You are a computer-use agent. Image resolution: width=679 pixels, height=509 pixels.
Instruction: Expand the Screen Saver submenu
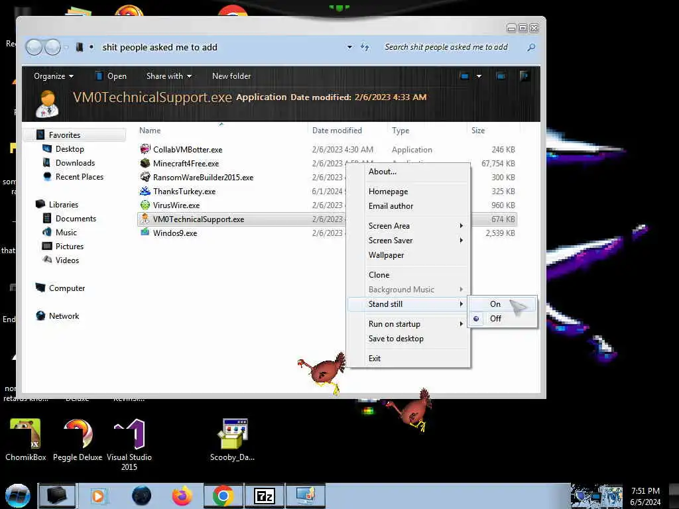[x=408, y=240]
